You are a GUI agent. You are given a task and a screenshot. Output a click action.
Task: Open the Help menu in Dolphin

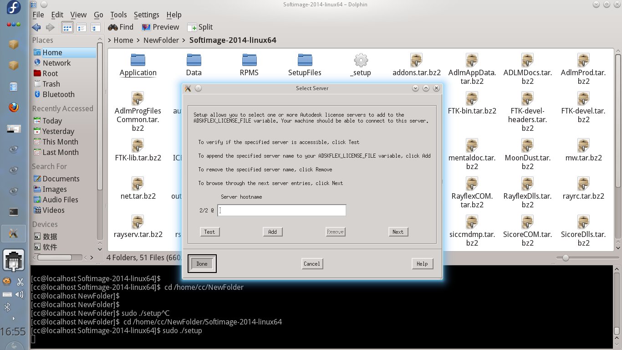click(174, 15)
